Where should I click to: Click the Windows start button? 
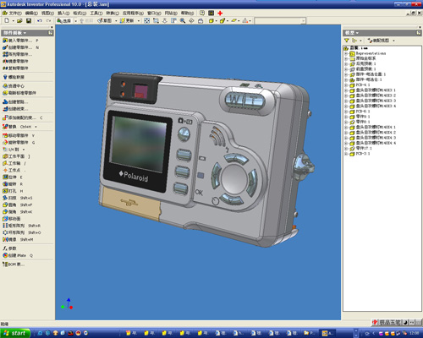point(15,333)
